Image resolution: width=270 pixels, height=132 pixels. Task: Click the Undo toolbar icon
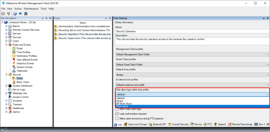pos(8,14)
